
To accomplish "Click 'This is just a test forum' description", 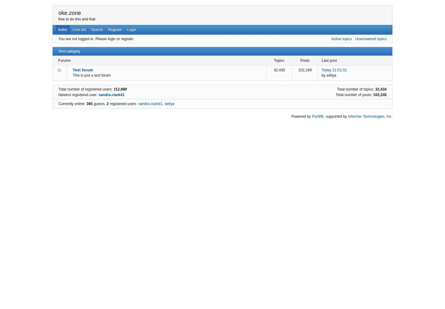I will click(x=91, y=75).
